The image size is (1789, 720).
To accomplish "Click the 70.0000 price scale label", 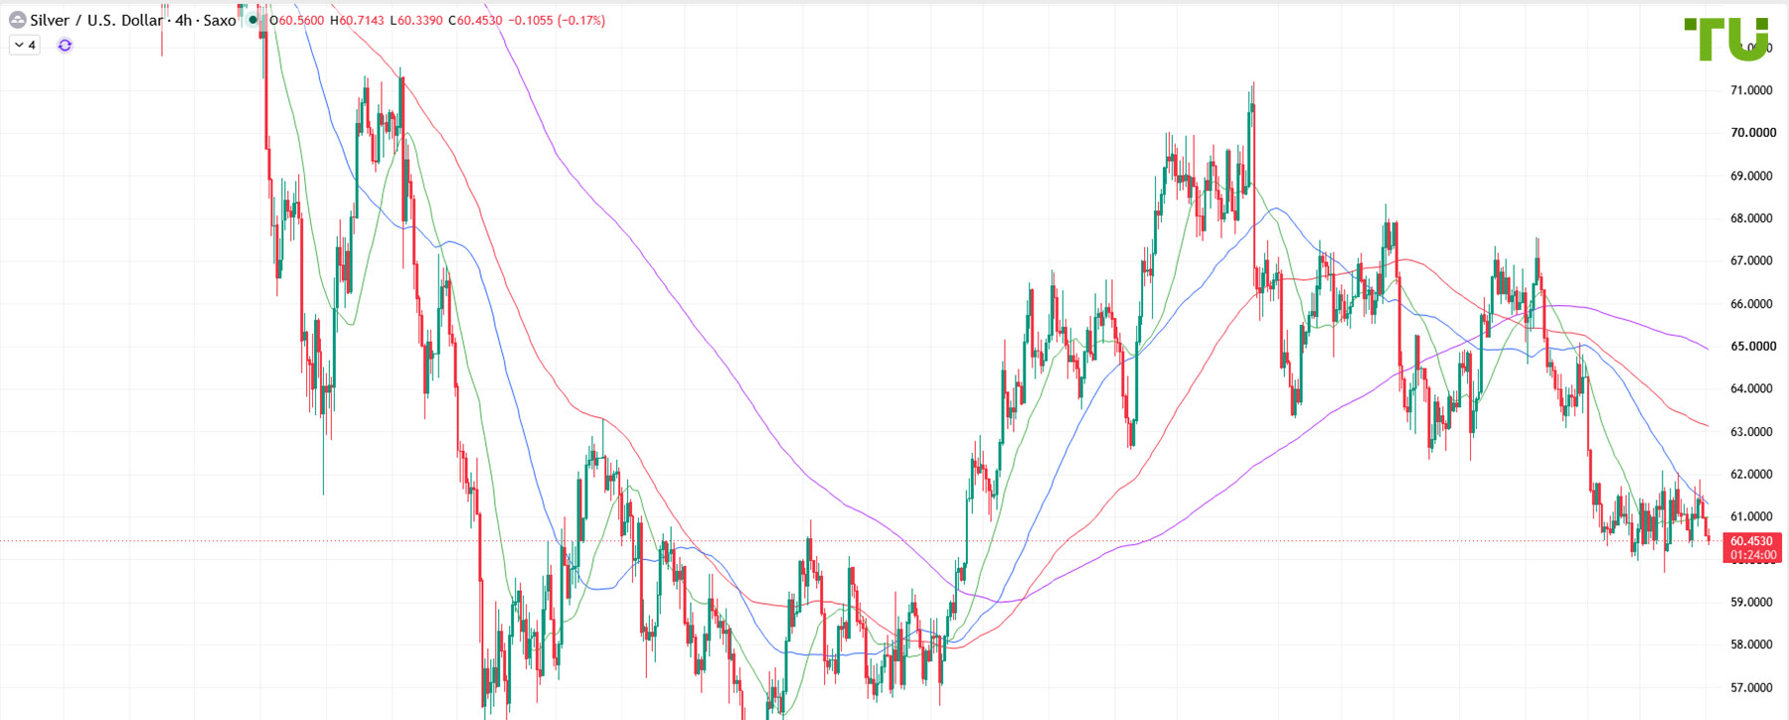I will tap(1753, 133).
